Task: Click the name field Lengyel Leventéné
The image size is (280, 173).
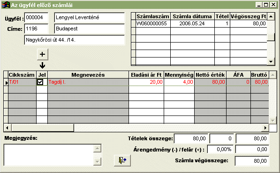Action: [89, 17]
